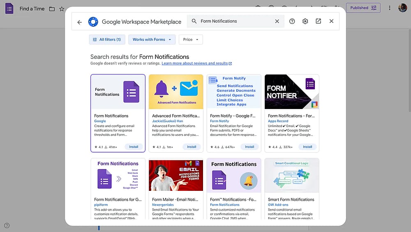411x232 pixels.
Task: Open Marketplace in a new window
Action: (318, 21)
